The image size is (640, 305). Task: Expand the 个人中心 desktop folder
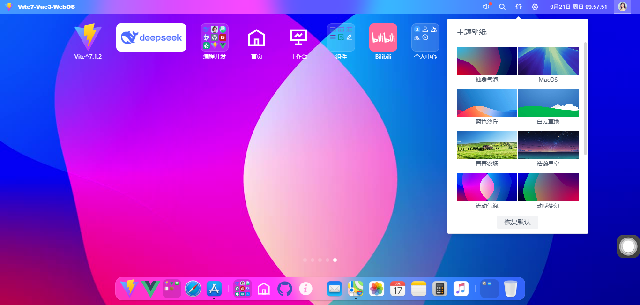coord(425,37)
